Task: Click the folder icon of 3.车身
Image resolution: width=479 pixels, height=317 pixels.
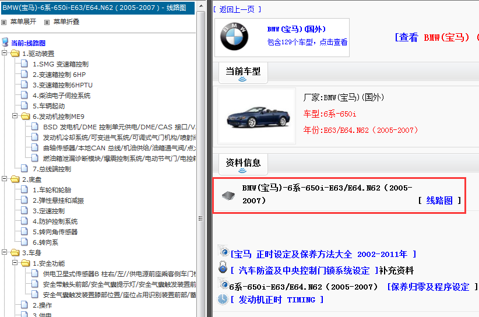Action: 15,252
